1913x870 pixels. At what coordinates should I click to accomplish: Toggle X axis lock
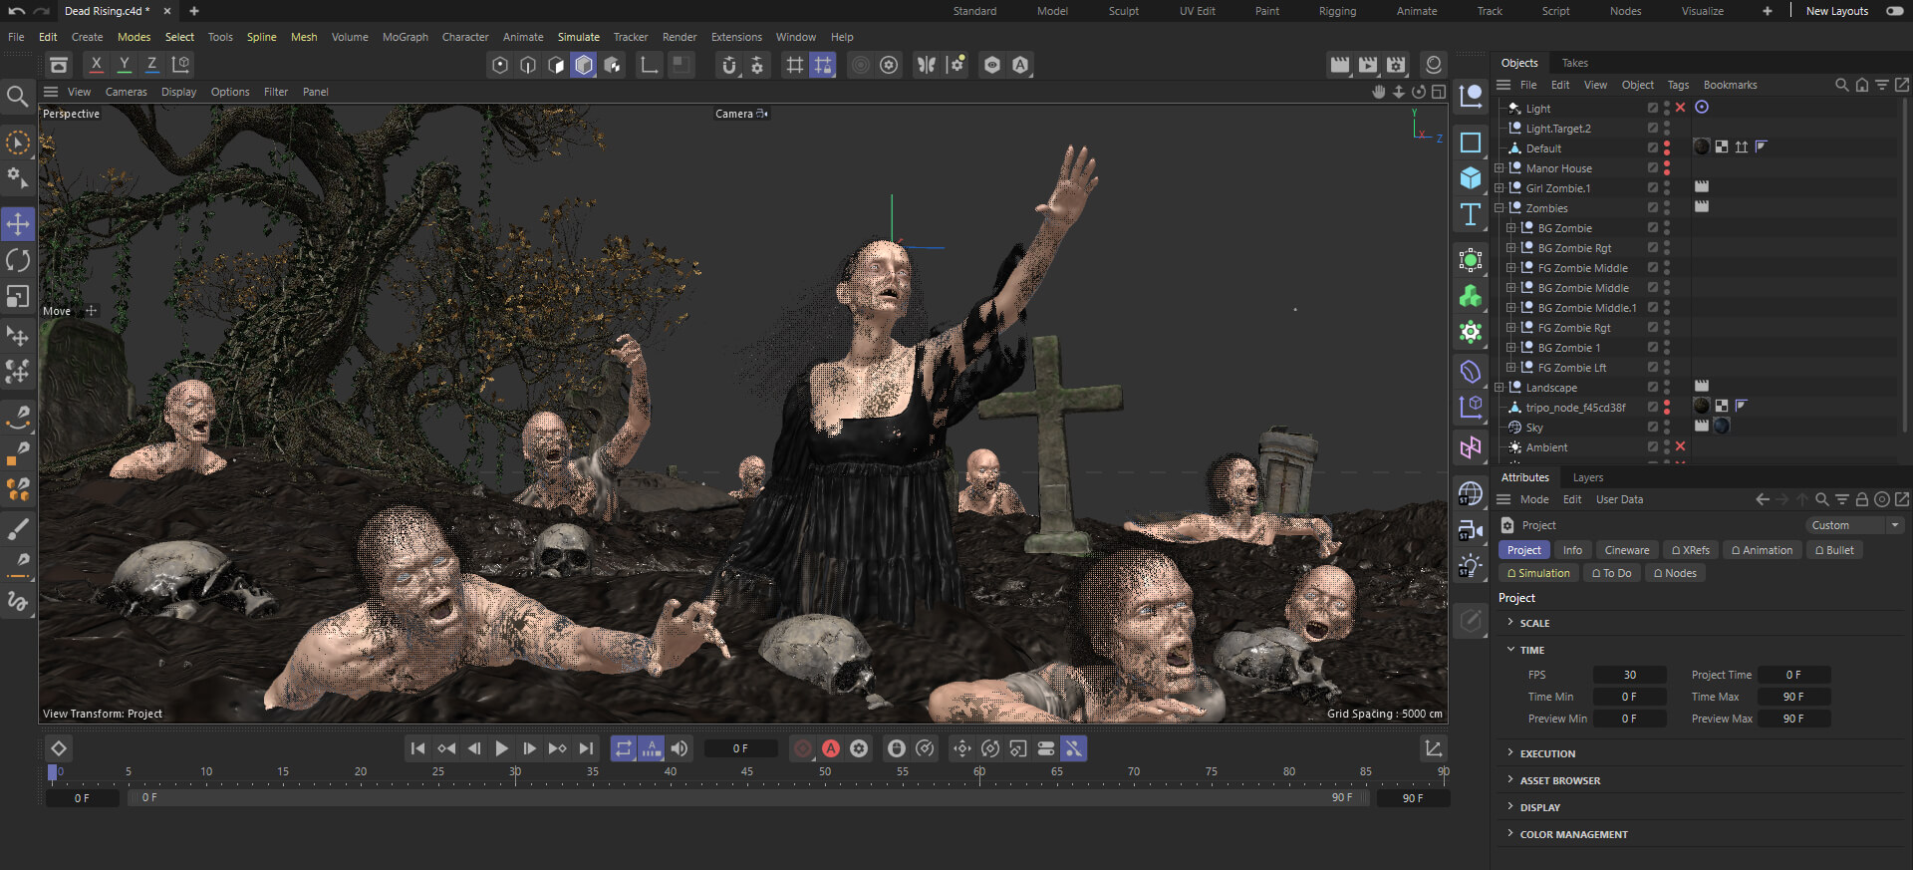coord(96,65)
